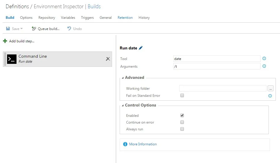This screenshot has height=163, width=280.
Task: Click the Queue build icon
Action: click(x=34, y=29)
